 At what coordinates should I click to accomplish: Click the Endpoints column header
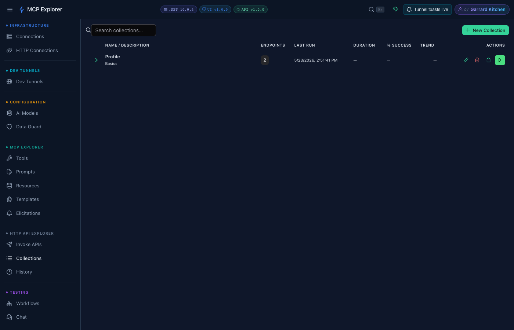(273, 45)
